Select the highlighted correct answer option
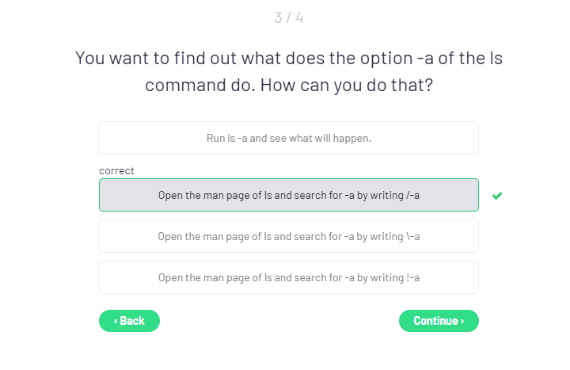The image size is (570, 370). (288, 195)
